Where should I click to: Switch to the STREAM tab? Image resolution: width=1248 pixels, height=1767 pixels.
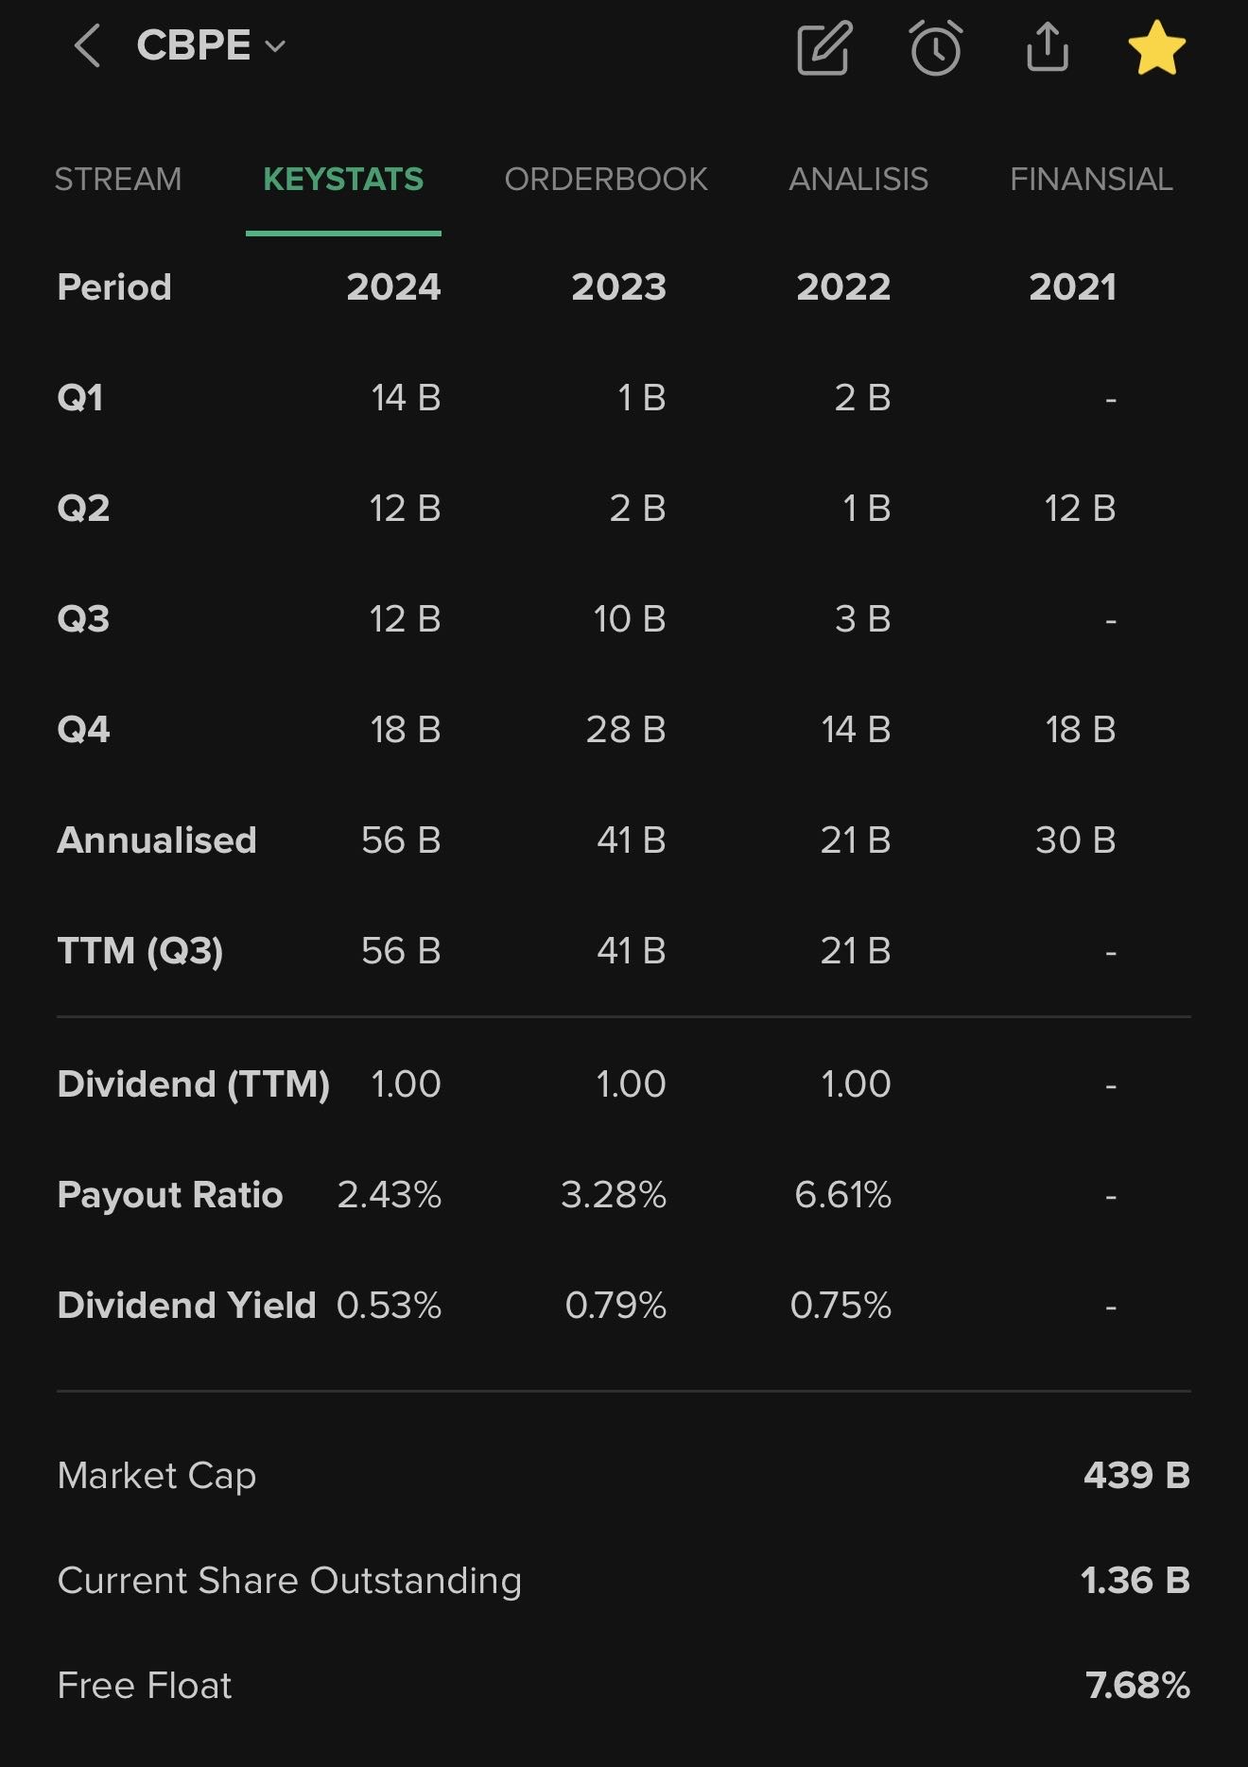118,179
